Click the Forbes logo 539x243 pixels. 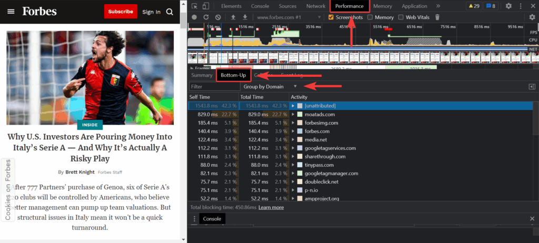pos(39,12)
